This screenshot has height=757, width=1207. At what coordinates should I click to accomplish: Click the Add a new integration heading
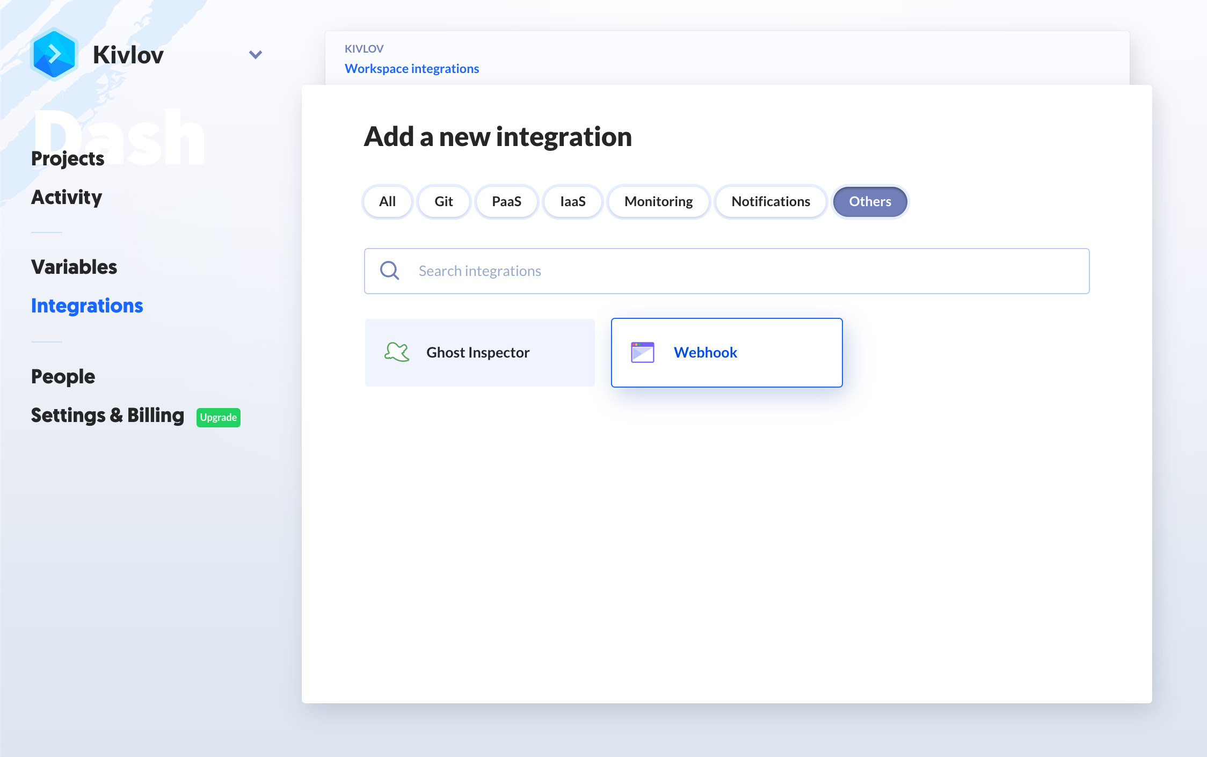click(x=498, y=136)
